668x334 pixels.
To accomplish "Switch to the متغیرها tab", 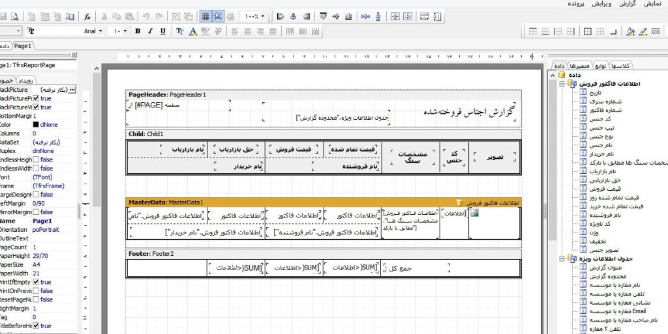I will point(579,65).
